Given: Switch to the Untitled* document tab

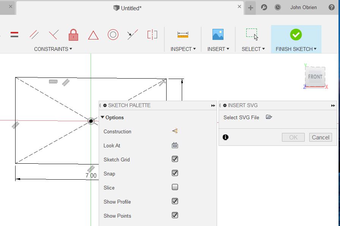Looking at the screenshot, I should (127, 8).
